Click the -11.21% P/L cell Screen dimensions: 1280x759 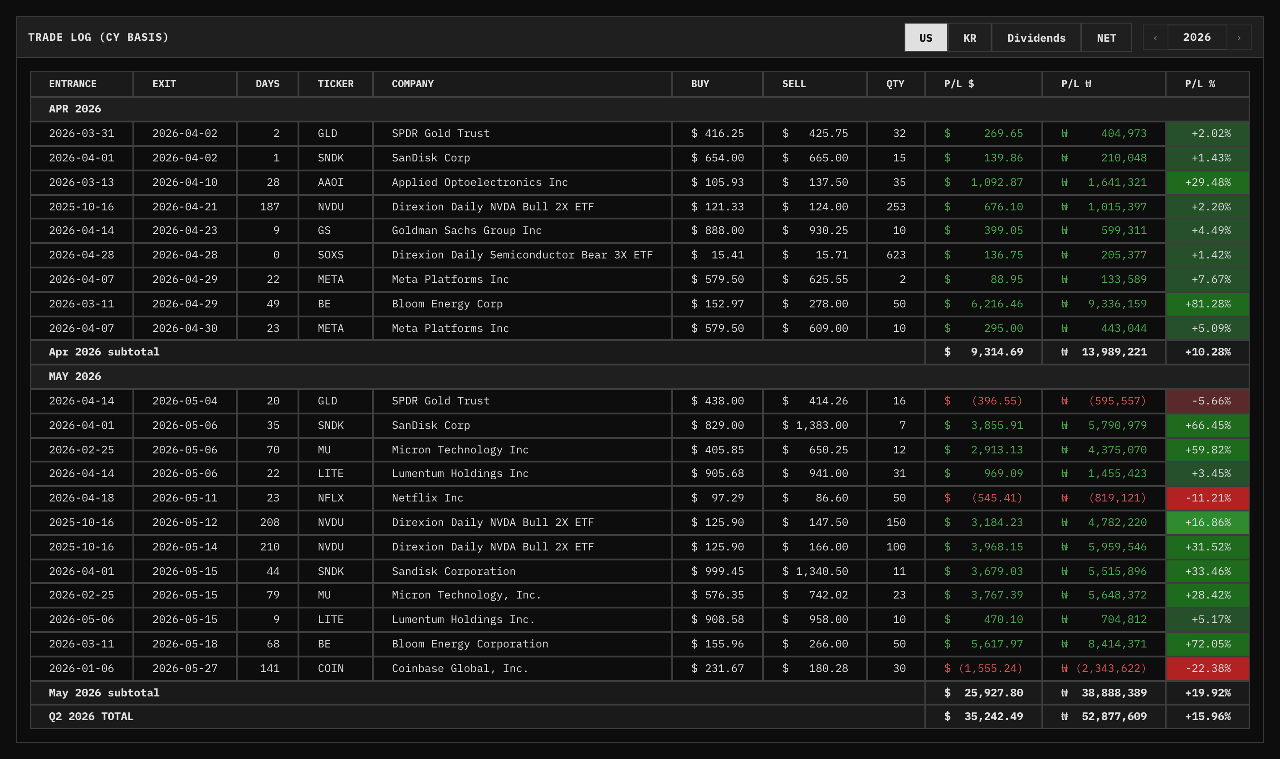pos(1207,498)
